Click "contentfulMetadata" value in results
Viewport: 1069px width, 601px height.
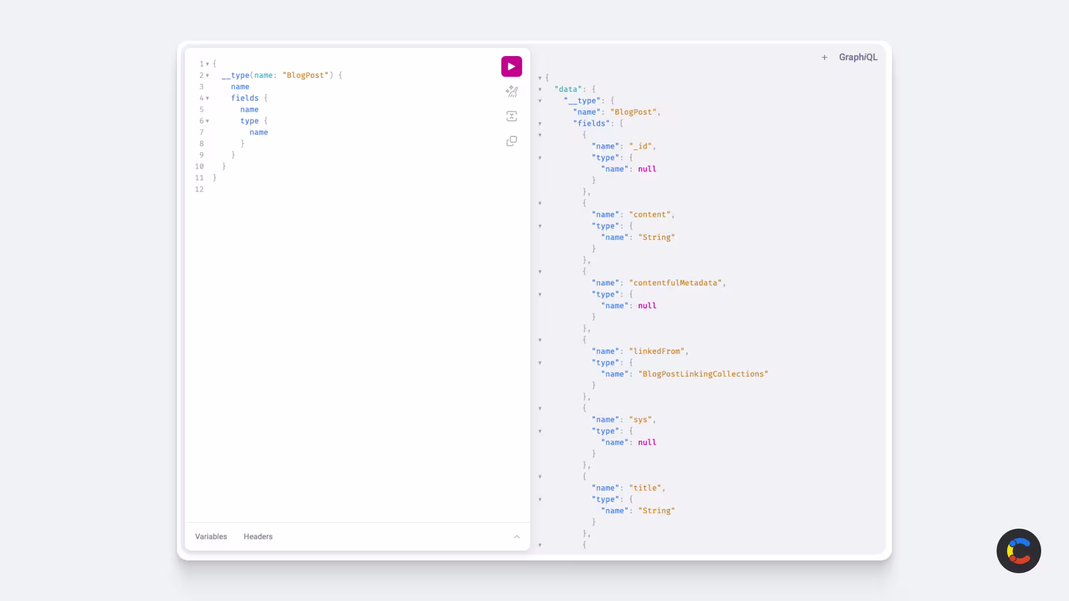point(675,283)
